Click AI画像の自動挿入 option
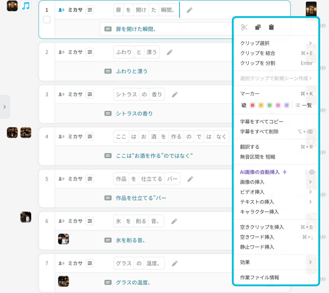Image resolution: width=329 pixels, height=293 pixels. pos(260,172)
